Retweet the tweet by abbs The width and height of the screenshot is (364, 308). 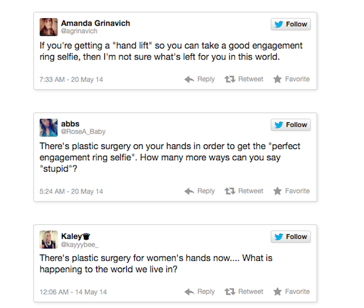[245, 191]
